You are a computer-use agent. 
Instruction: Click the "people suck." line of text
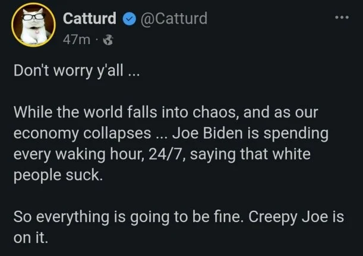pos(52,174)
